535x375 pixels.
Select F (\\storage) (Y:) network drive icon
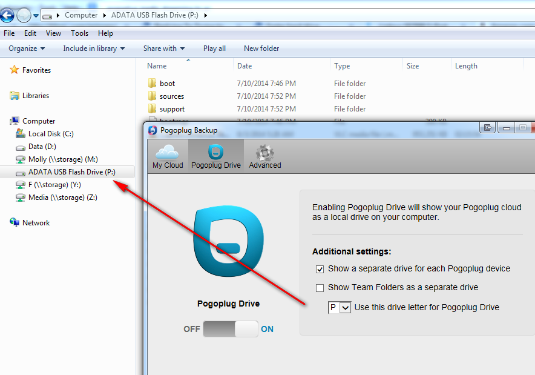(x=21, y=185)
